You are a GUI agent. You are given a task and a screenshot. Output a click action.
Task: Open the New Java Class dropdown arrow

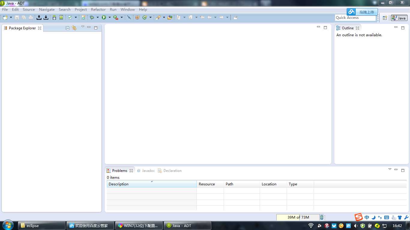point(150,17)
